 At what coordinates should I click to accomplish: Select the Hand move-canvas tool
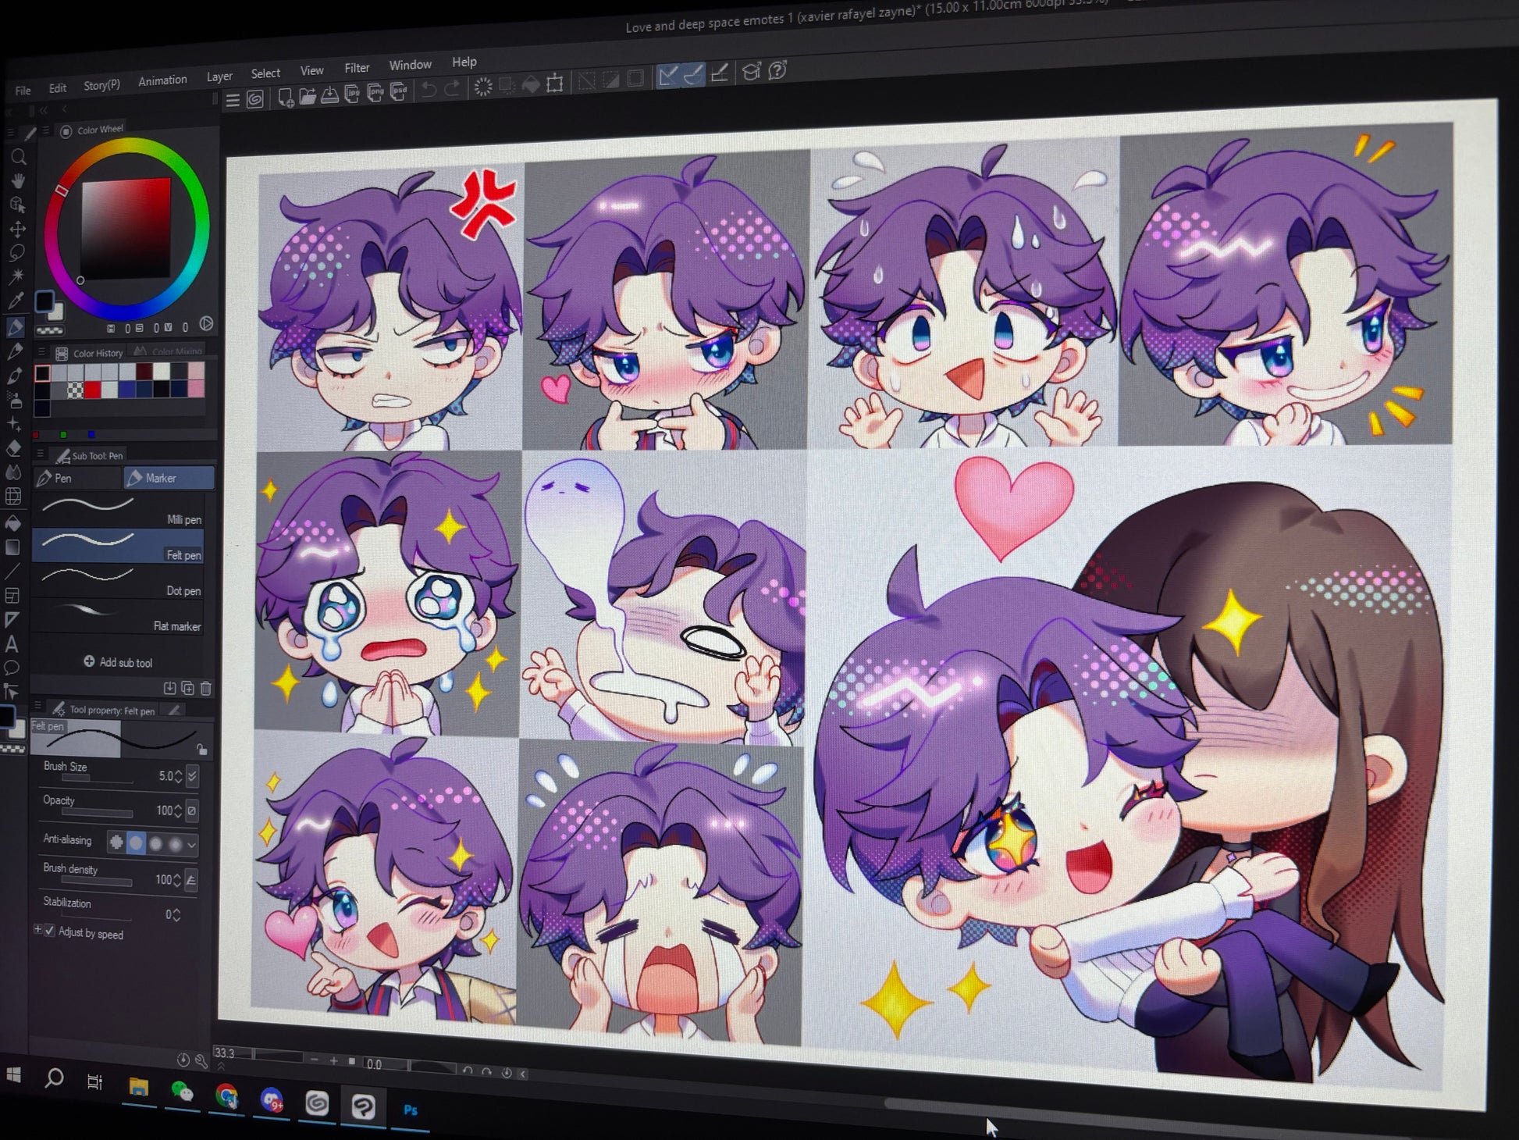pyautogui.click(x=18, y=181)
